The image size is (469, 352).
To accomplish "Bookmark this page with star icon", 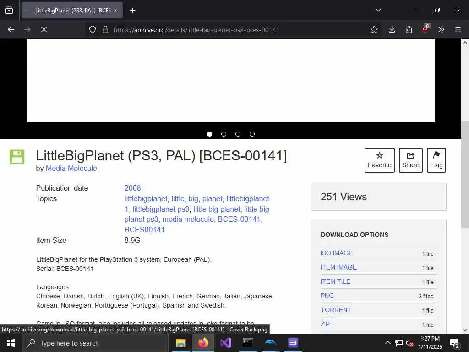I will 374,29.
